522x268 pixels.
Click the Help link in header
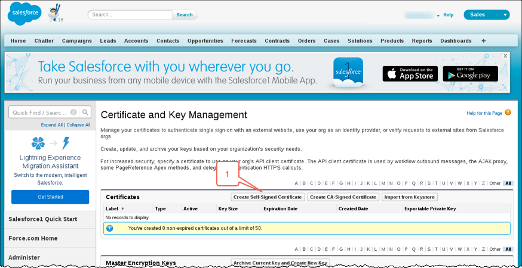[449, 15]
